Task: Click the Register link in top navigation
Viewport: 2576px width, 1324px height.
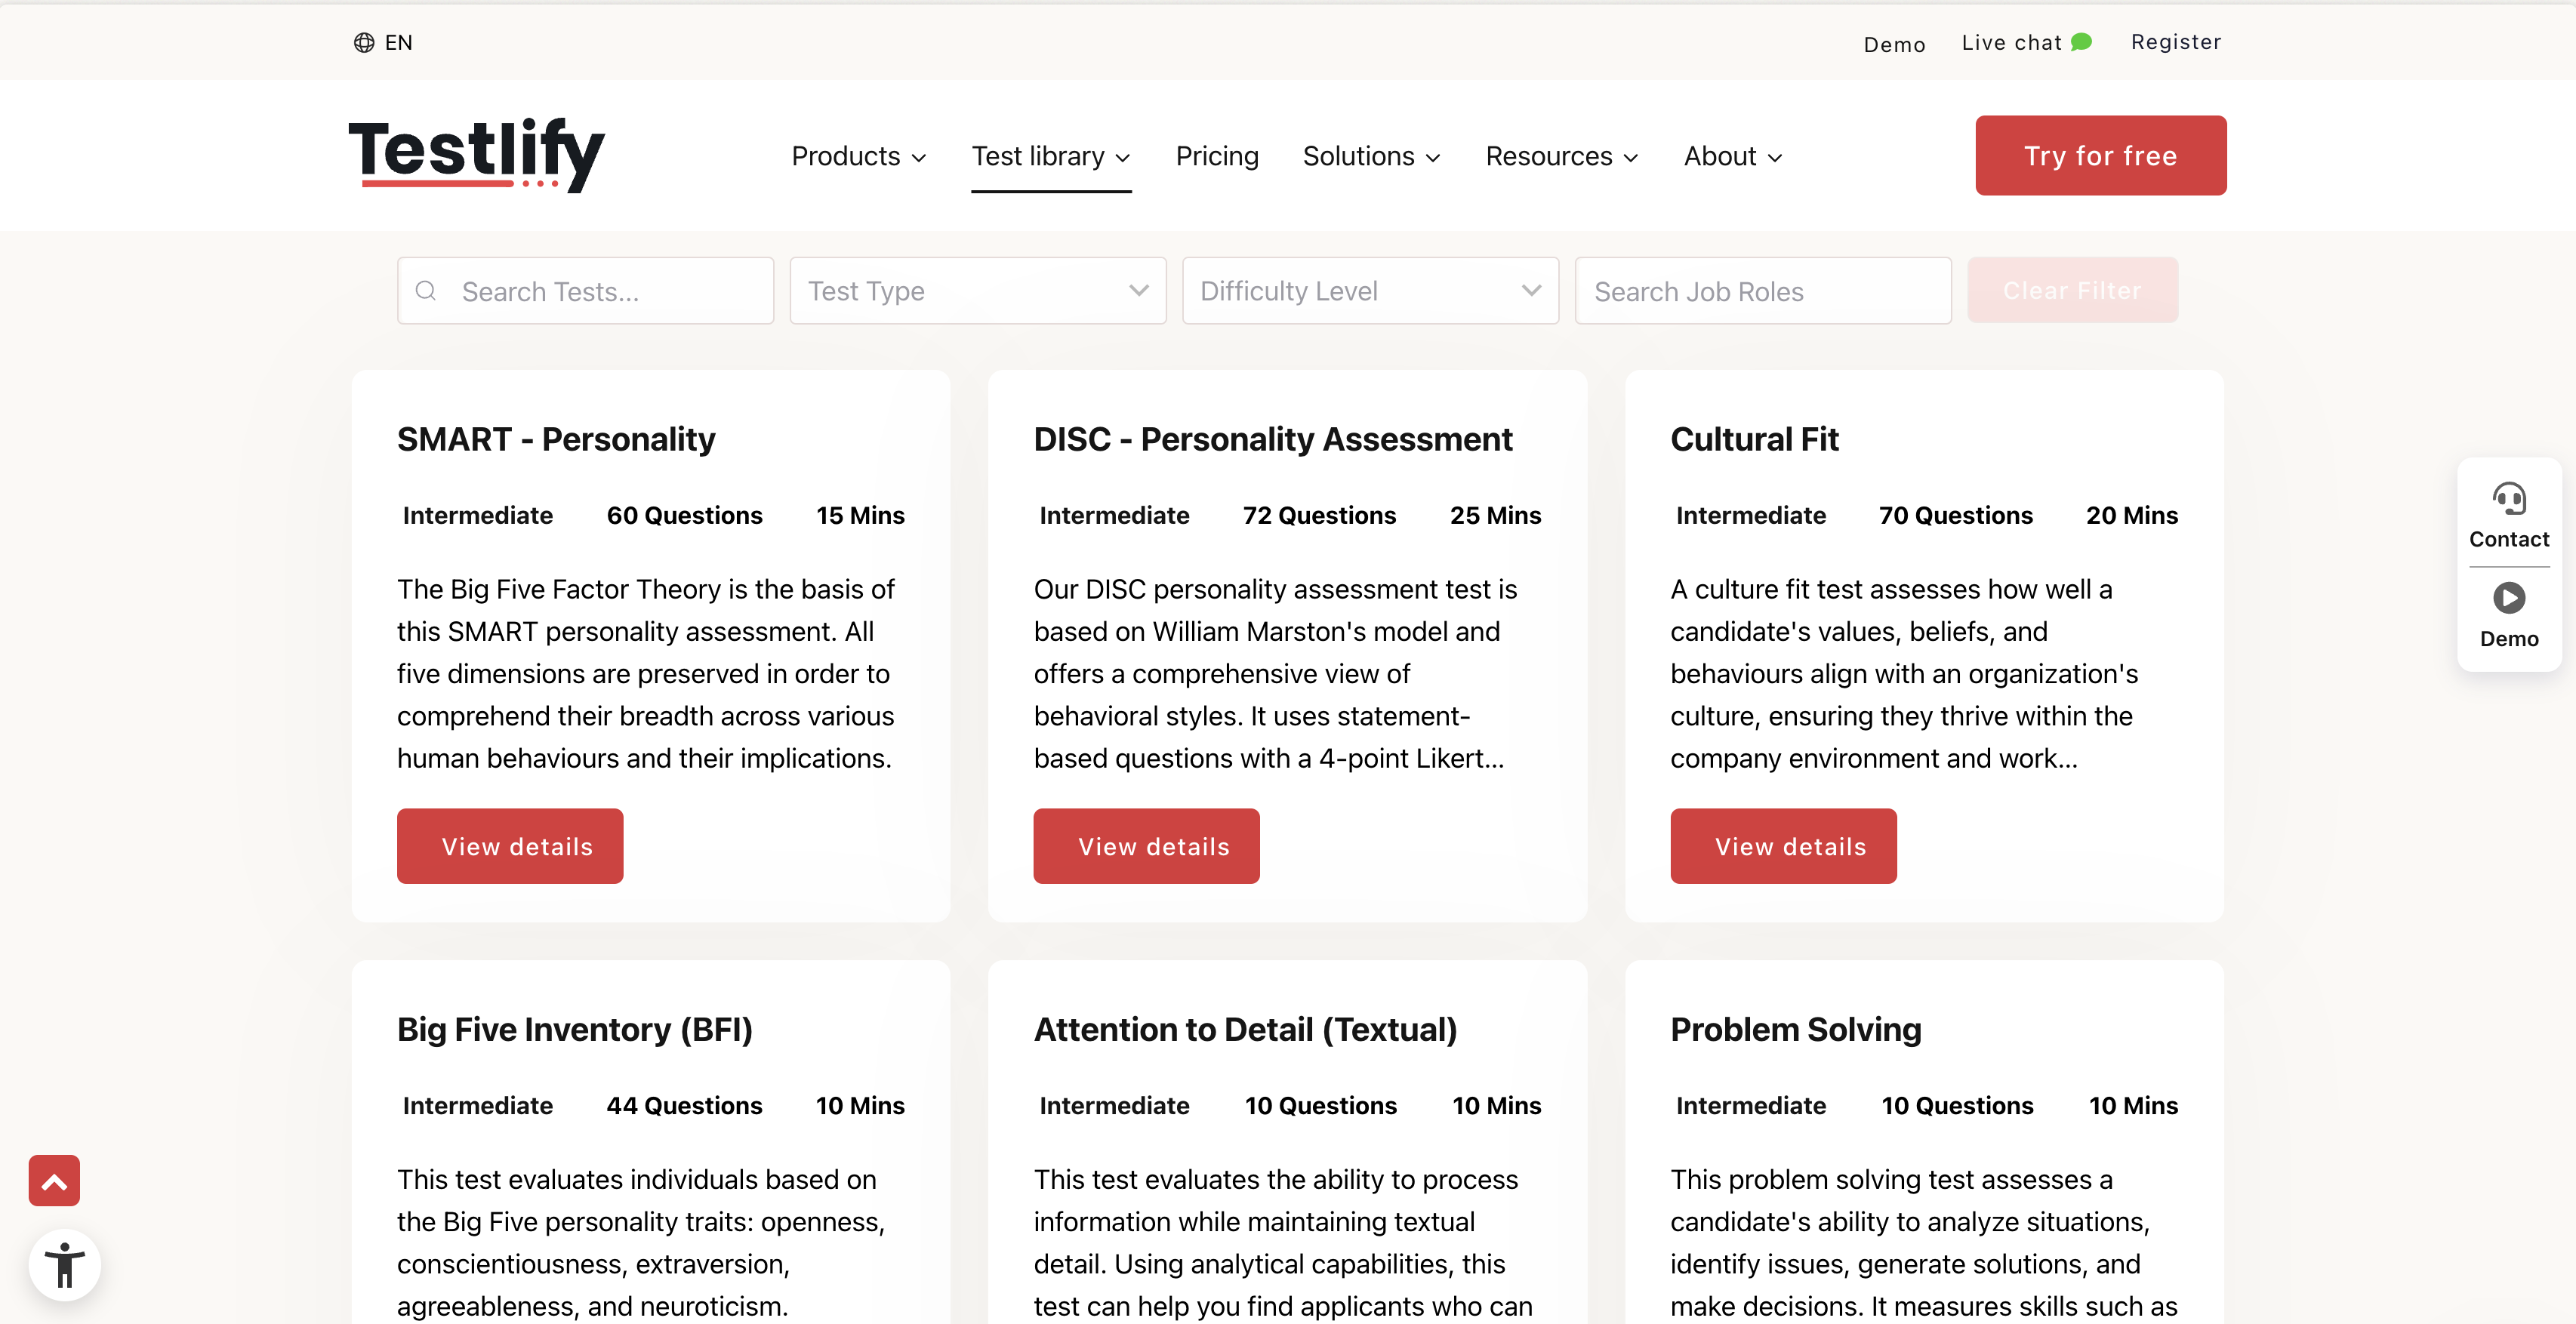Action: tap(2176, 42)
